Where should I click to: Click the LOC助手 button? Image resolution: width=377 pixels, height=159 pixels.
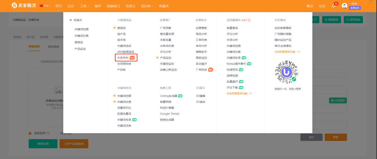pyautogui.click(x=338, y=101)
